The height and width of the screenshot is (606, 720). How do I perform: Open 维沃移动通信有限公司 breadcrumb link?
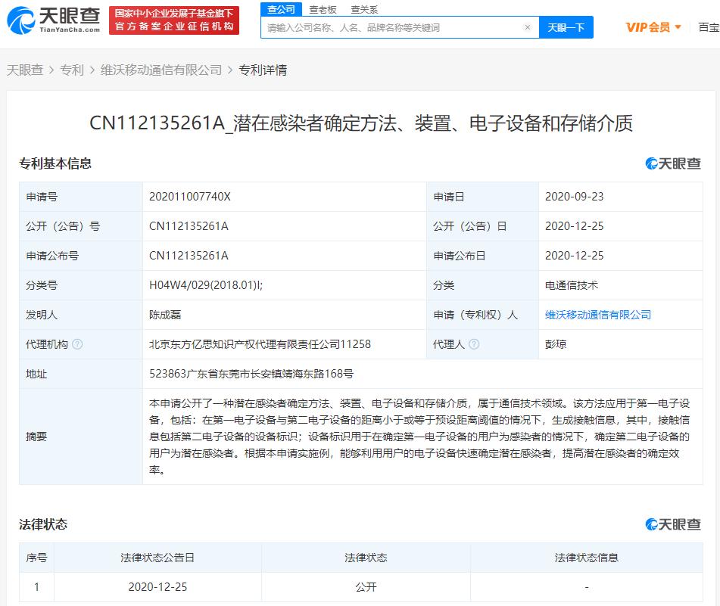click(x=161, y=70)
